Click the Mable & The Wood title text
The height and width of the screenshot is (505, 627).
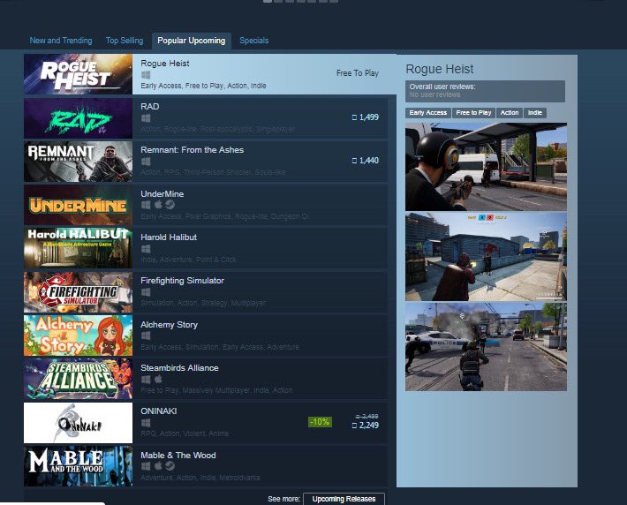coord(178,456)
